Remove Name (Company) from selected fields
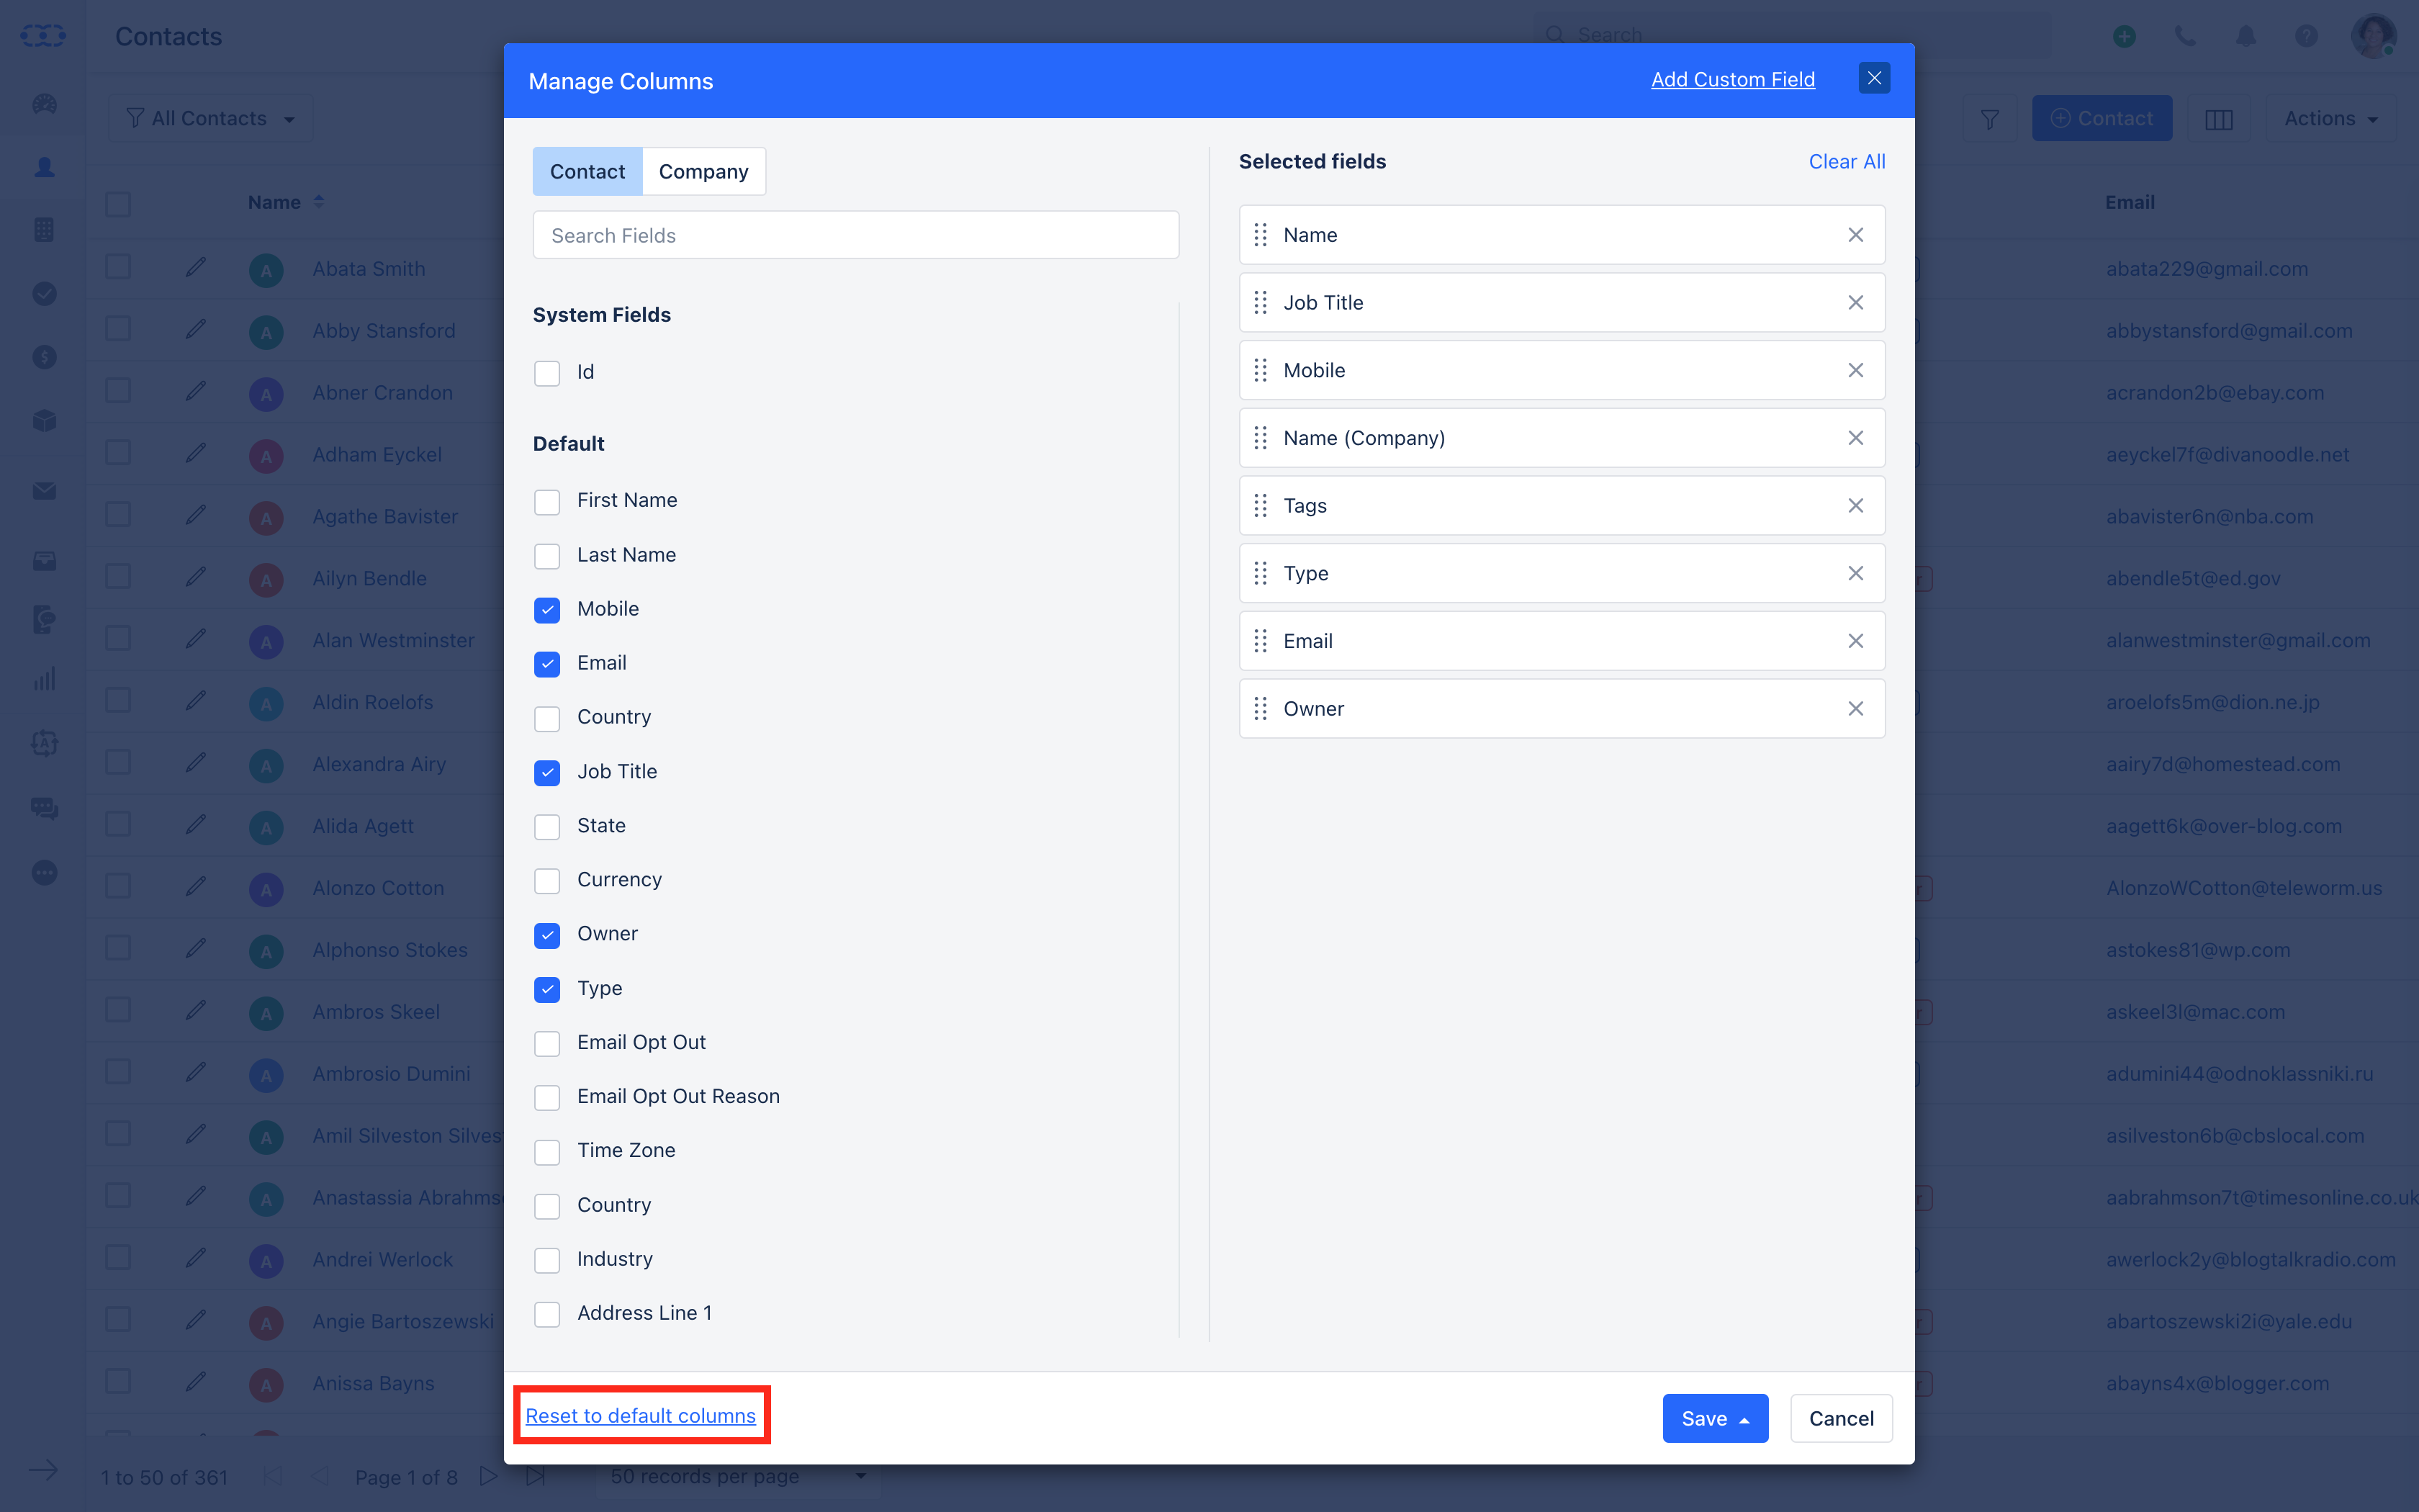 click(x=1855, y=438)
